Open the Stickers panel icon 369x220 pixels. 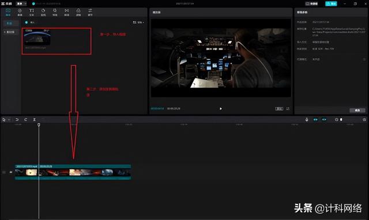coord(43,12)
